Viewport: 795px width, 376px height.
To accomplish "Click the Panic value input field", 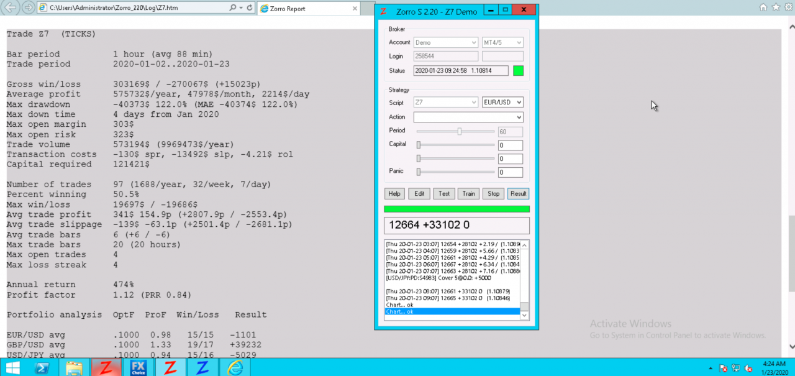I will 511,172.
